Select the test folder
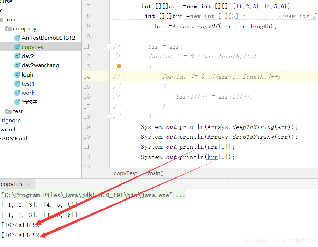The image size is (318, 247). tap(18, 111)
